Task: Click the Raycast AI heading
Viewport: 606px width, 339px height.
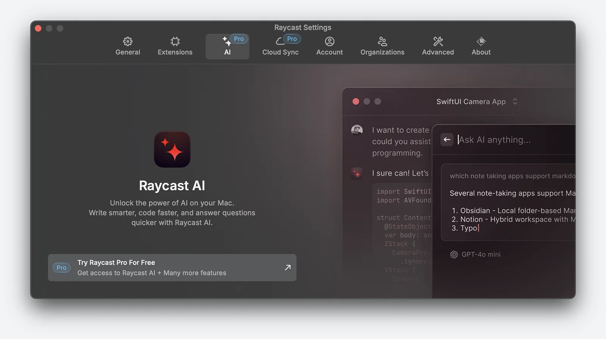Action: [172, 186]
